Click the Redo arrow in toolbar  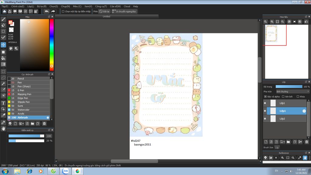click(x=53, y=11)
